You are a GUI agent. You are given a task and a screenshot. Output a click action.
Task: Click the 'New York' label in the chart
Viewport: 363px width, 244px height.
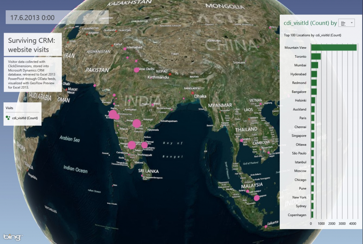click(299, 197)
